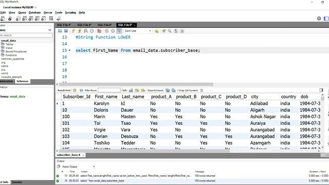The width and height of the screenshot is (329, 185).
Task: Sort by the First_name column header
Action: (106, 97)
